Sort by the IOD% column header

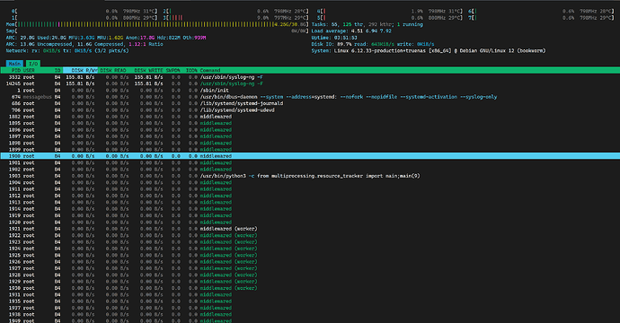pyautogui.click(x=191, y=70)
